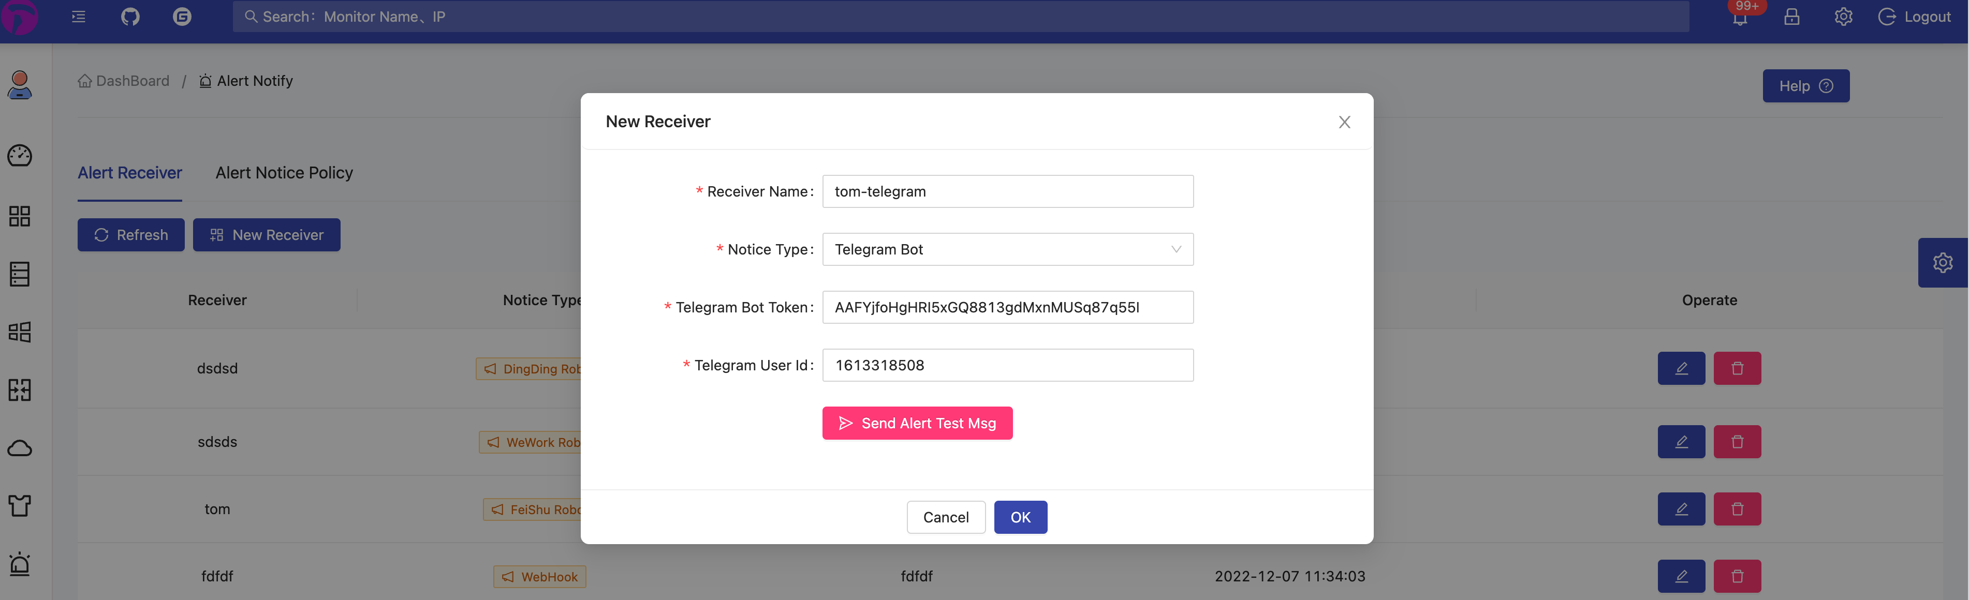The image size is (1969, 600).
Task: Click the dashboard gauge sidebar icon
Action: tap(20, 156)
